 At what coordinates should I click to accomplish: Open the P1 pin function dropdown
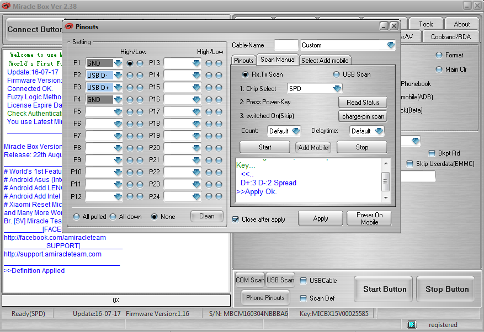click(x=118, y=63)
